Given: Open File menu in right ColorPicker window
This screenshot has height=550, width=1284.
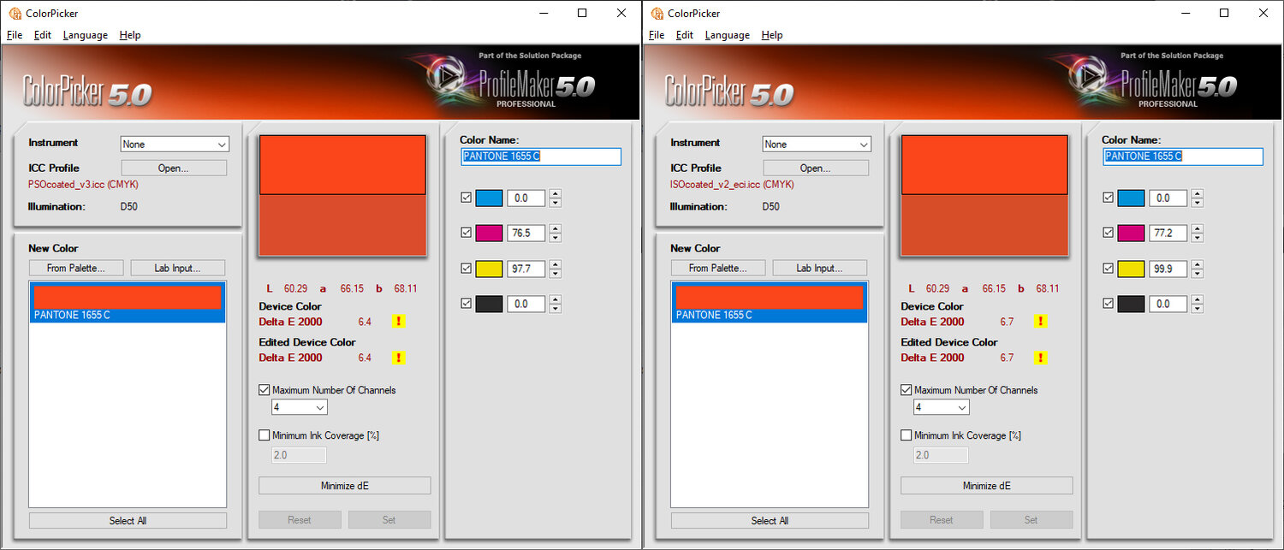Looking at the screenshot, I should pyautogui.click(x=657, y=35).
